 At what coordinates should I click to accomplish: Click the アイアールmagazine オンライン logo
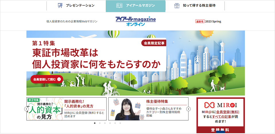click(135, 21)
